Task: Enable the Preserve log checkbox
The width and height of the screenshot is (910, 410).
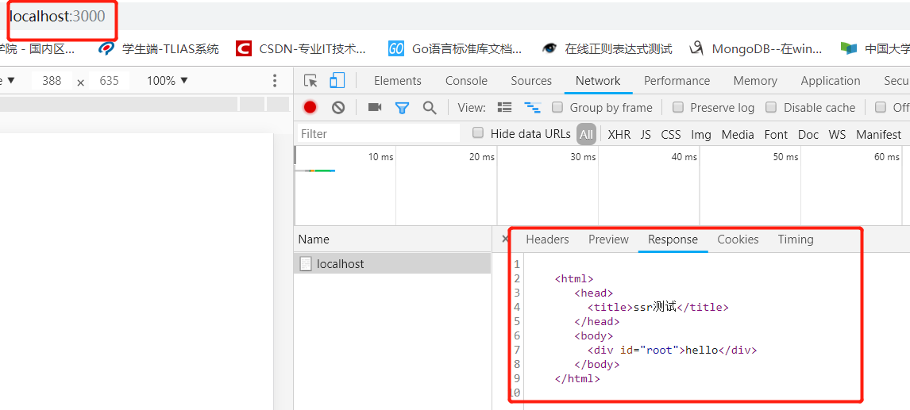Action: tap(677, 107)
